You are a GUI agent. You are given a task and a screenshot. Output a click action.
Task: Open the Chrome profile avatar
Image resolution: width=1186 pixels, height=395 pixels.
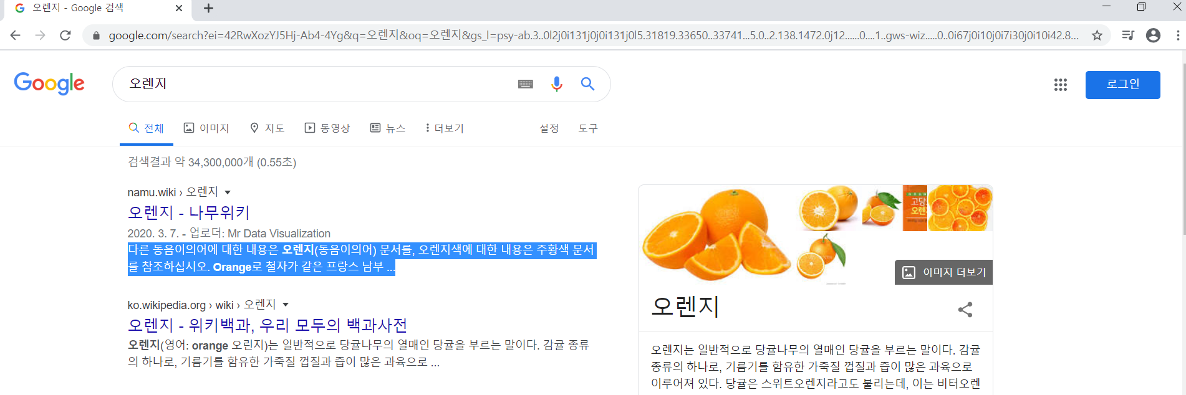tap(1154, 36)
